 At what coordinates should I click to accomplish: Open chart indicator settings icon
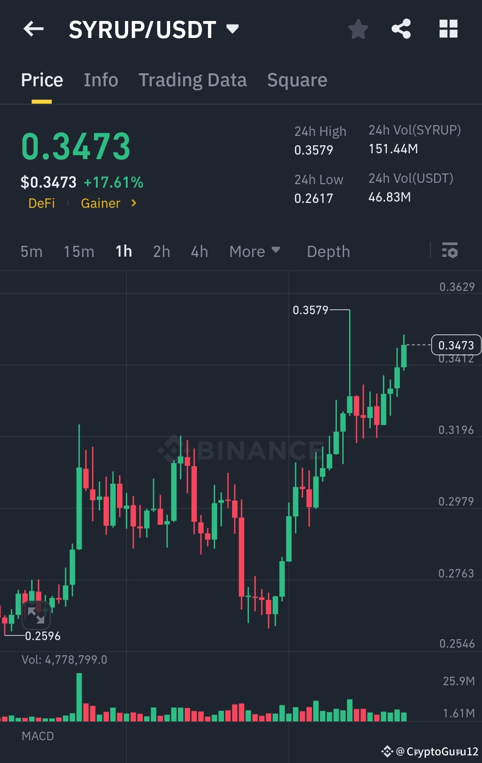coord(450,251)
